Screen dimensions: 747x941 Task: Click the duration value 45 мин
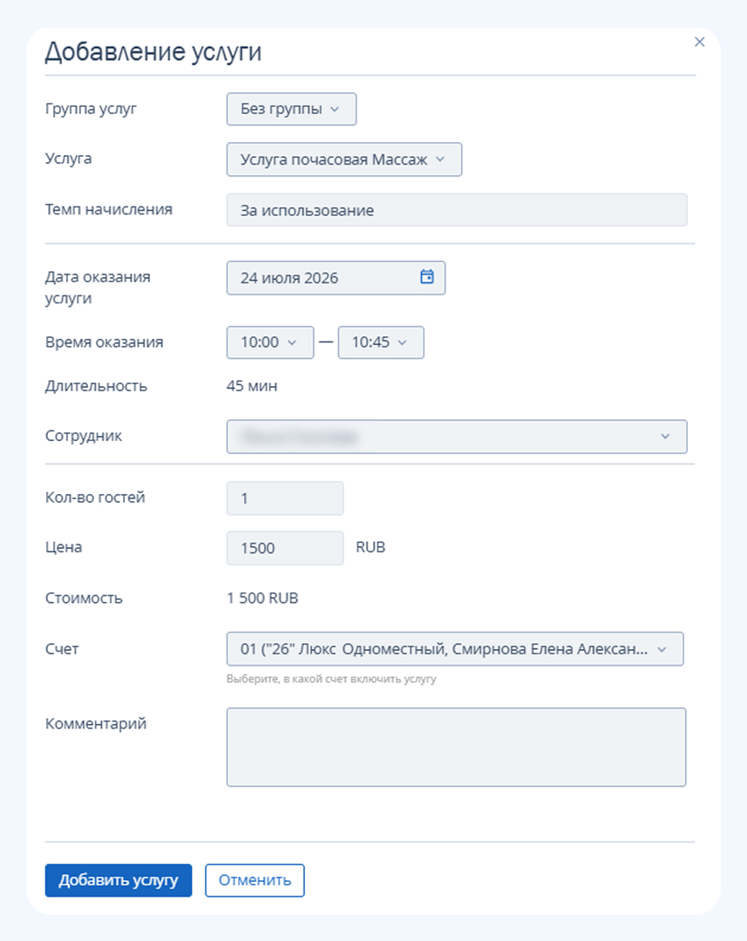(252, 386)
